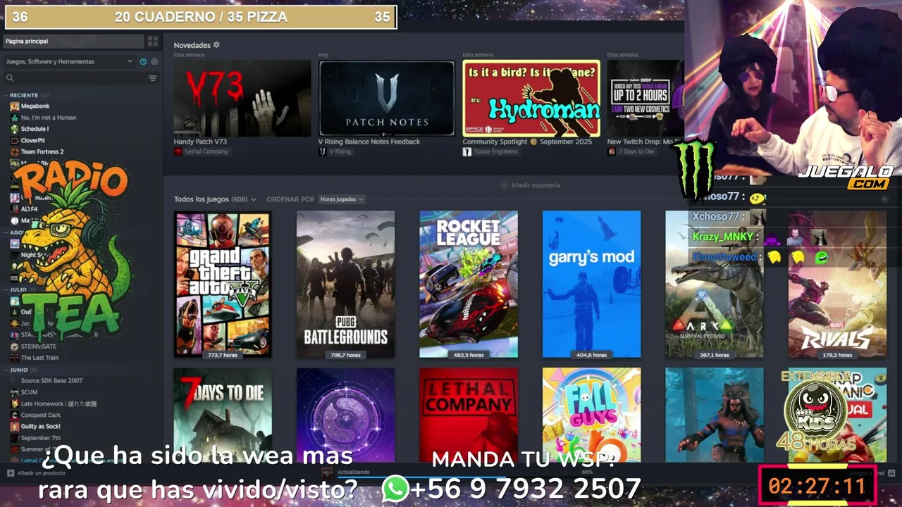Click the library search magnifier icon
Image resolution: width=902 pixels, height=507 pixels.
click(x=10, y=78)
